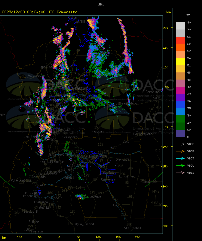Screen dimensions: 202x241
Task: Click the N_Calif place label
Action: (84, 74)
